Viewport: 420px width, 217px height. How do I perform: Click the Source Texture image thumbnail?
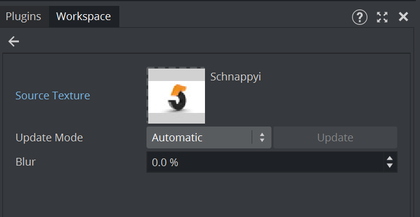pyautogui.click(x=176, y=95)
